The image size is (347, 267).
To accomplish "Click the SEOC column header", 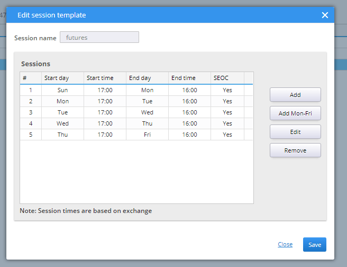I will tap(227, 78).
